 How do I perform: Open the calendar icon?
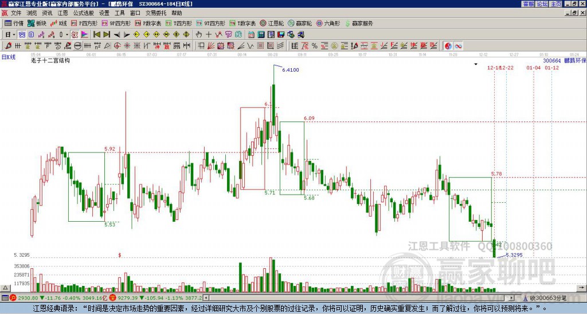tap(251, 35)
